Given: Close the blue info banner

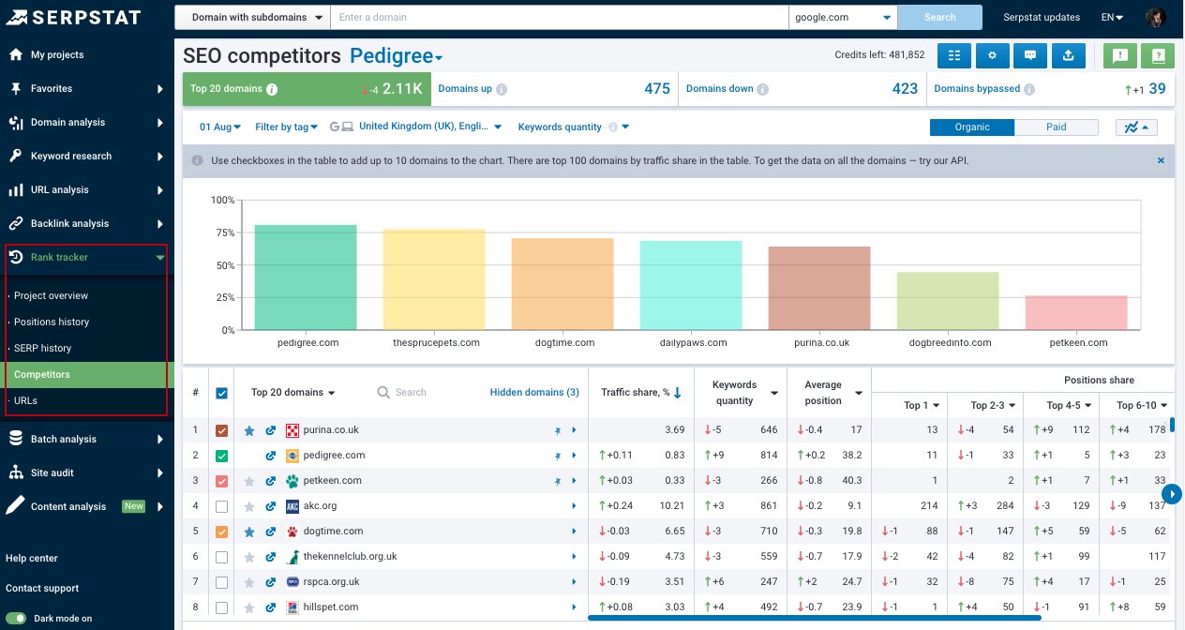Looking at the screenshot, I should [x=1161, y=160].
